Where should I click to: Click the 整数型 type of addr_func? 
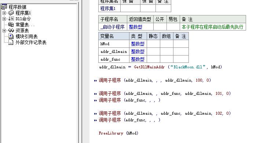[138, 59]
